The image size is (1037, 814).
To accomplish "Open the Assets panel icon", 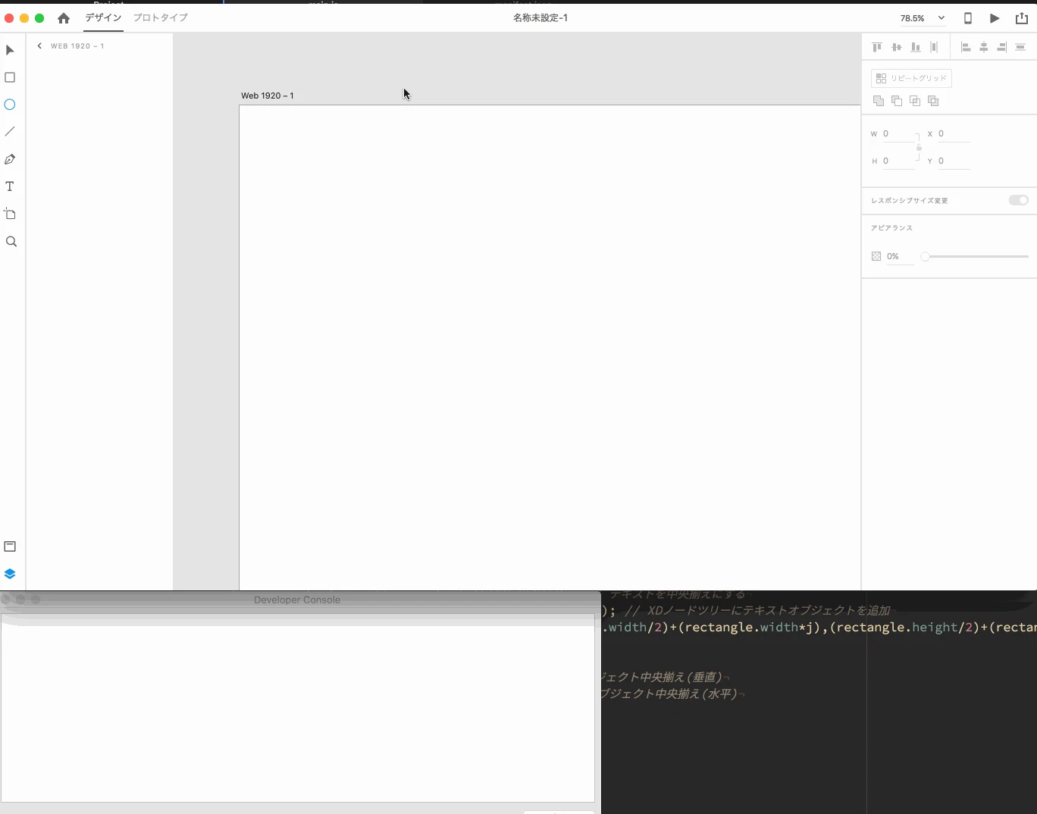I will point(10,546).
